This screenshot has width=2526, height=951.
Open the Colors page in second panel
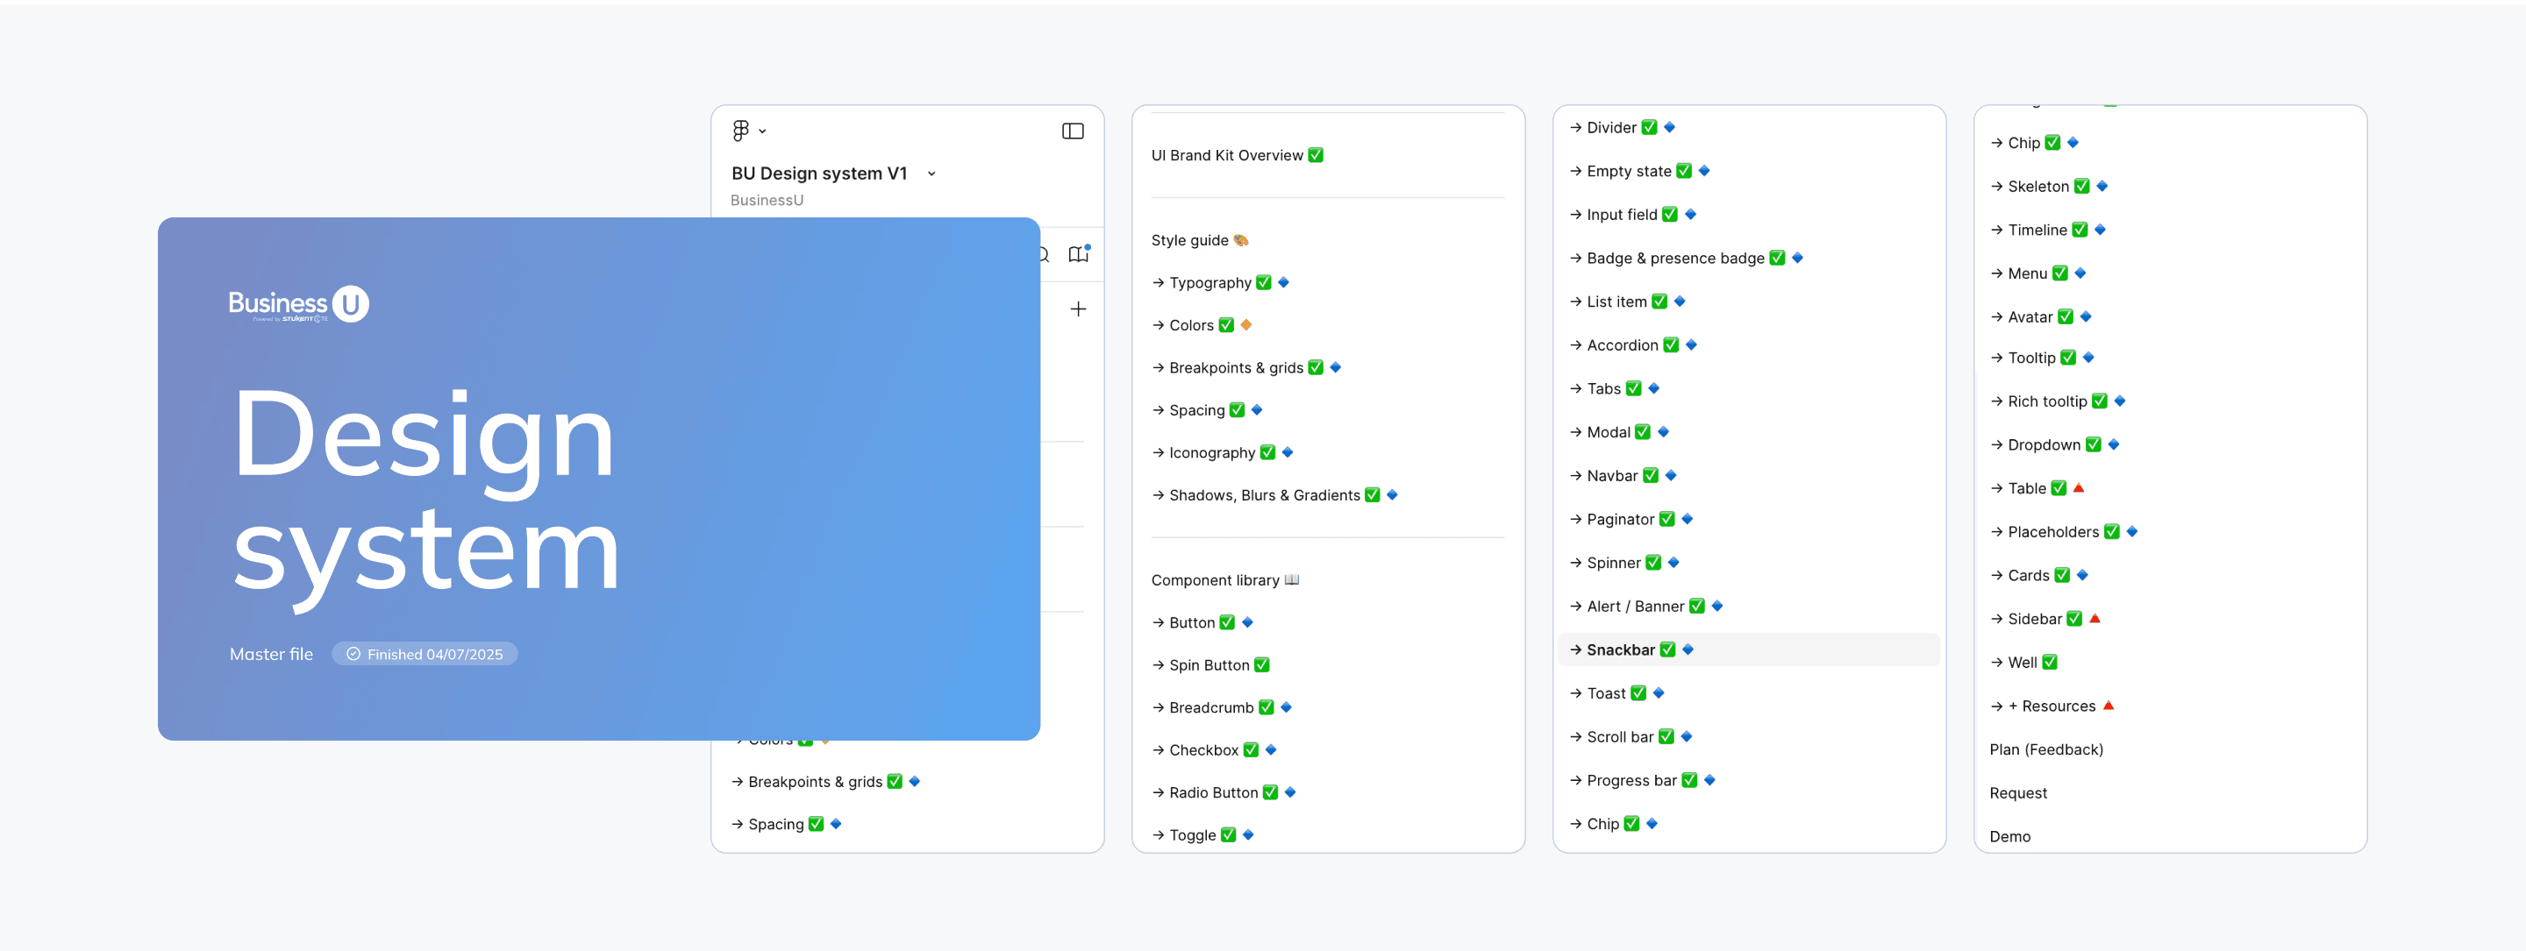coord(1202,324)
